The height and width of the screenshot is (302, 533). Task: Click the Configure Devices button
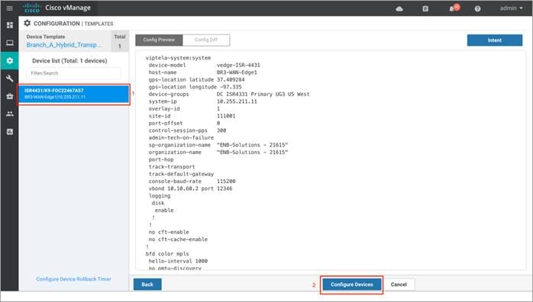[351, 284]
